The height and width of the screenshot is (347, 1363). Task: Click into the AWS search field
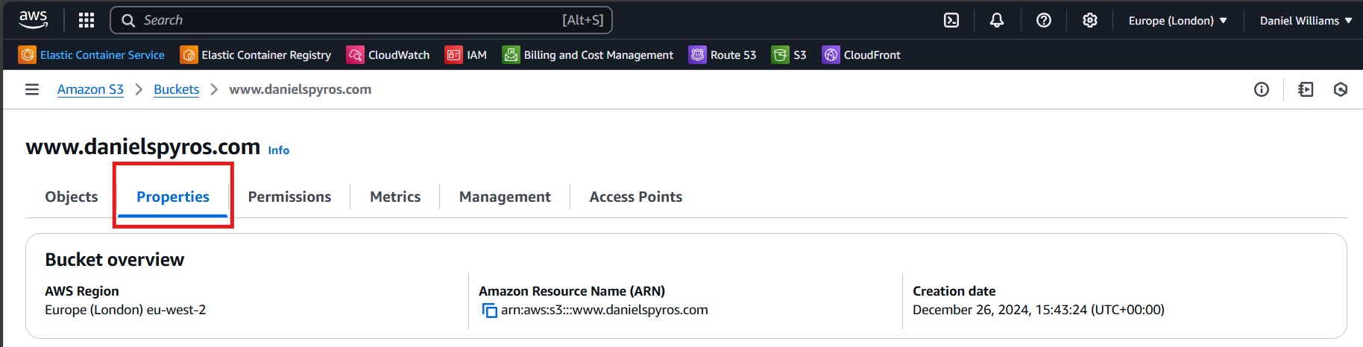click(350, 20)
